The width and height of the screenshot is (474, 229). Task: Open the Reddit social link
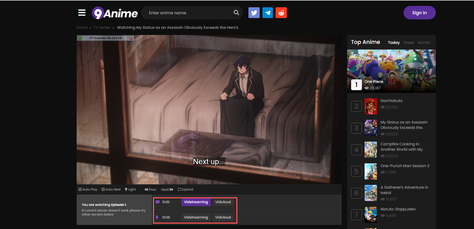281,13
